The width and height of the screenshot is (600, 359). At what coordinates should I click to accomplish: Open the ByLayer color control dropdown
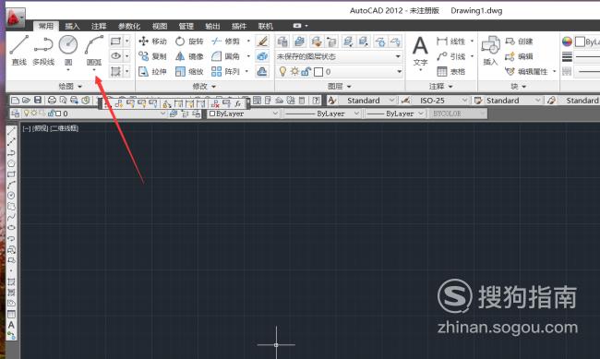[275, 114]
